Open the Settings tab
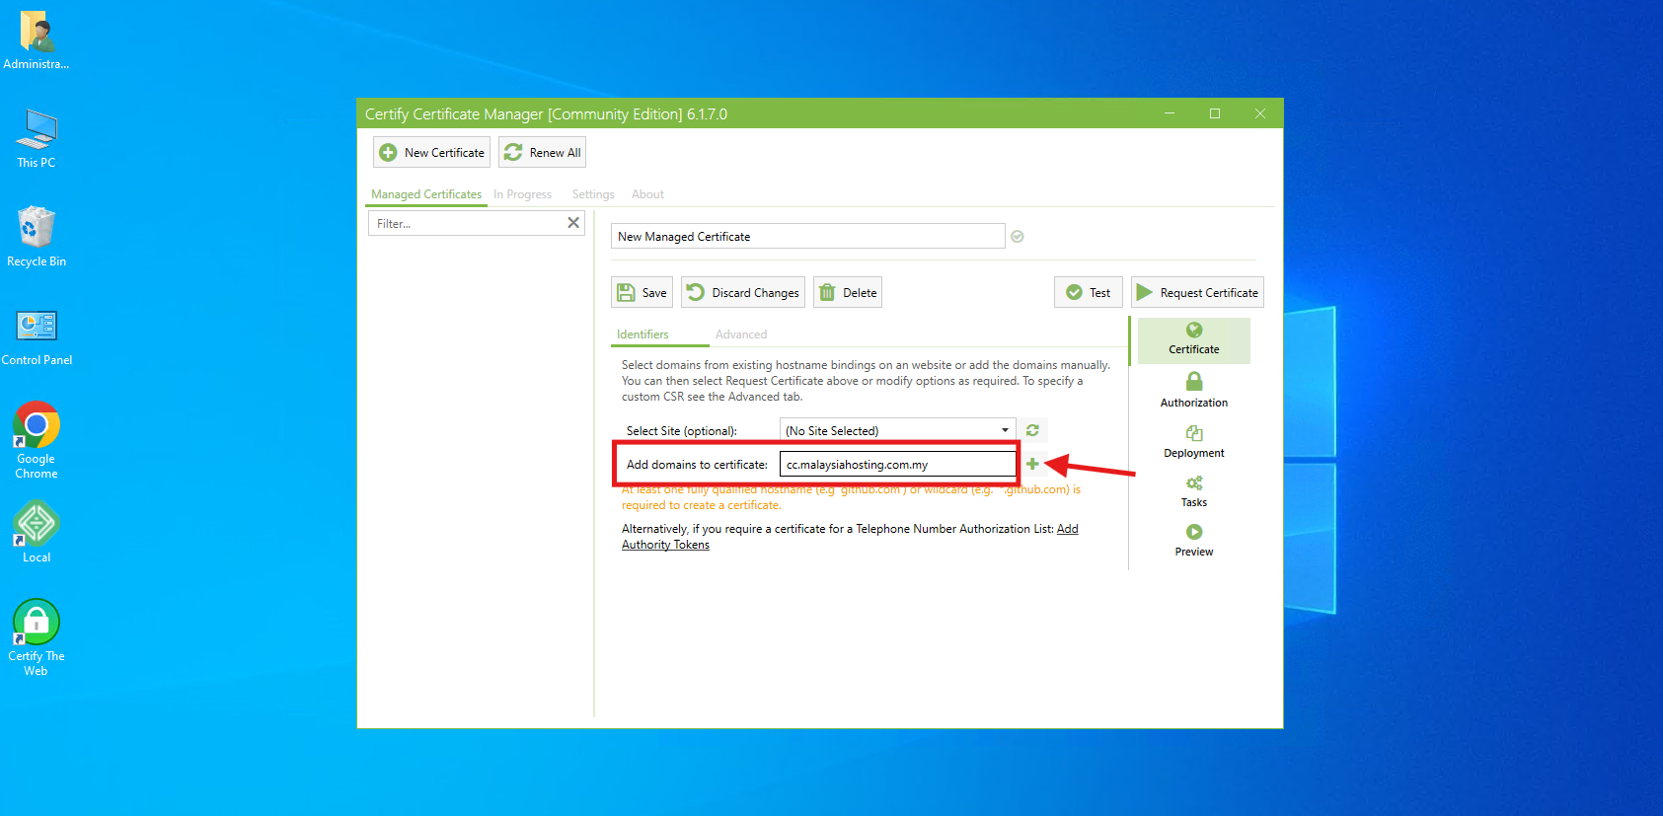The height and width of the screenshot is (816, 1663). point(593,194)
